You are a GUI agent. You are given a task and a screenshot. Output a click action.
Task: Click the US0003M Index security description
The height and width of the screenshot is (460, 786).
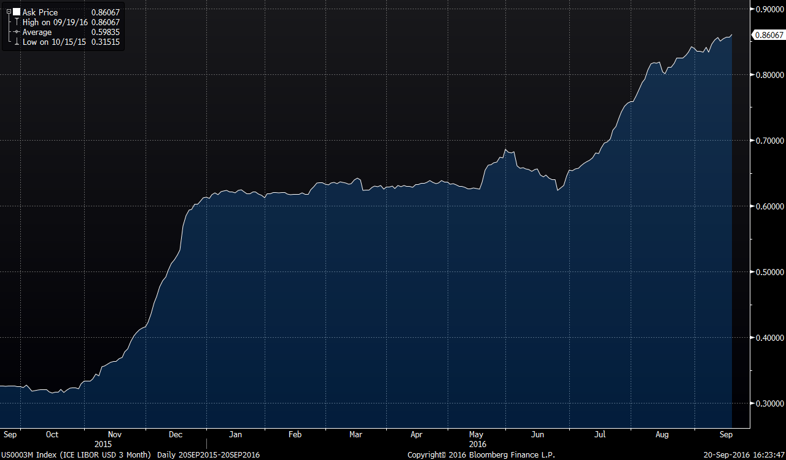pyautogui.click(x=76, y=454)
